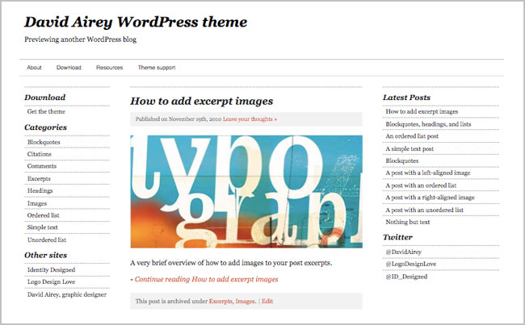Click the Latest Posts sidebar heading
This screenshot has height=325, width=525.
406,98
